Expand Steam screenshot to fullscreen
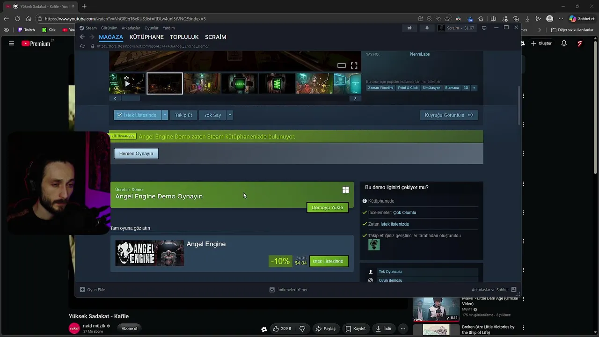 tap(354, 66)
